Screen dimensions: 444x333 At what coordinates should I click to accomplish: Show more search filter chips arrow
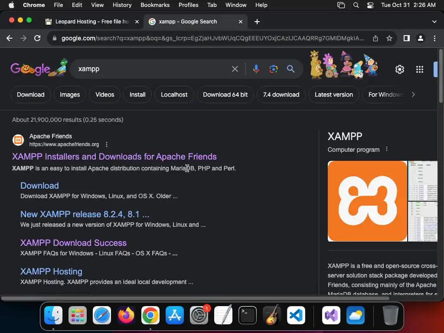(413, 95)
